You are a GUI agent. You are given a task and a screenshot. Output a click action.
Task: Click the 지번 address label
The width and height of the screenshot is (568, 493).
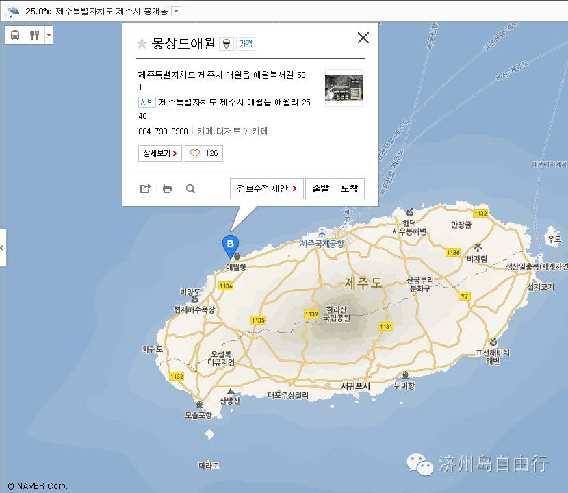point(146,102)
